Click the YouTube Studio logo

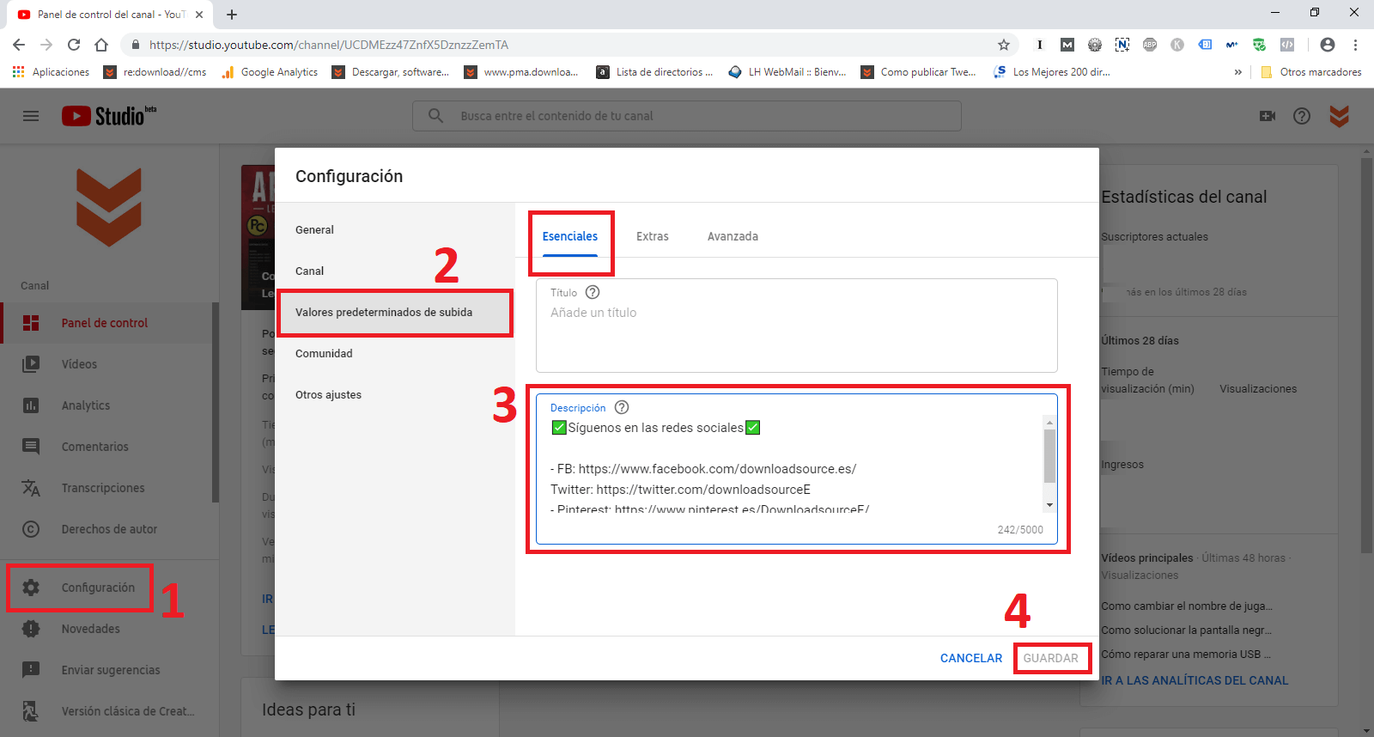[108, 116]
